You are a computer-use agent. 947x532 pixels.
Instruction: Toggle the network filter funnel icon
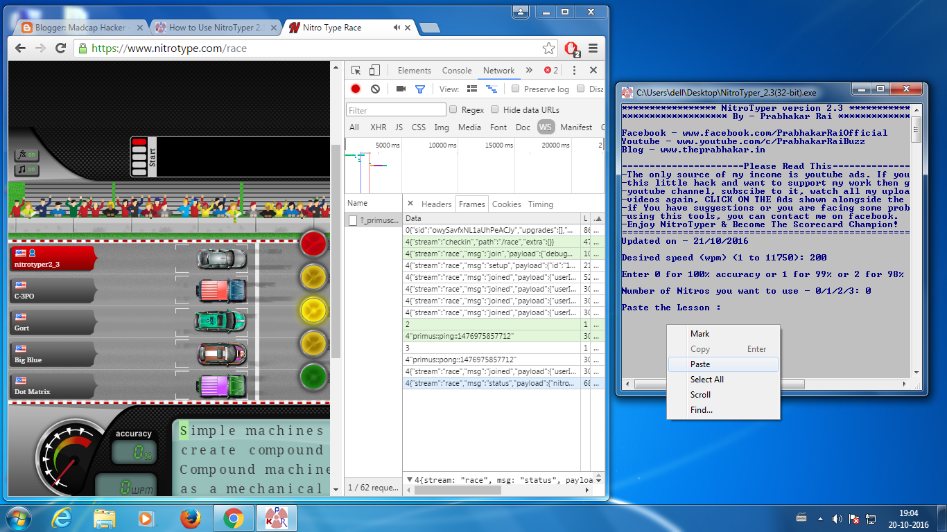[419, 89]
